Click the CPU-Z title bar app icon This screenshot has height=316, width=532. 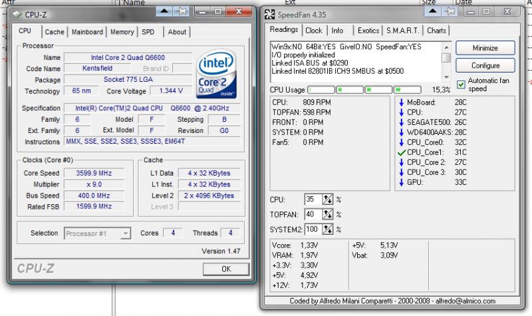(17, 15)
